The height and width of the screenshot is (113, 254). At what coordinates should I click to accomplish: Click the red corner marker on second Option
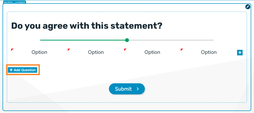[69, 50]
